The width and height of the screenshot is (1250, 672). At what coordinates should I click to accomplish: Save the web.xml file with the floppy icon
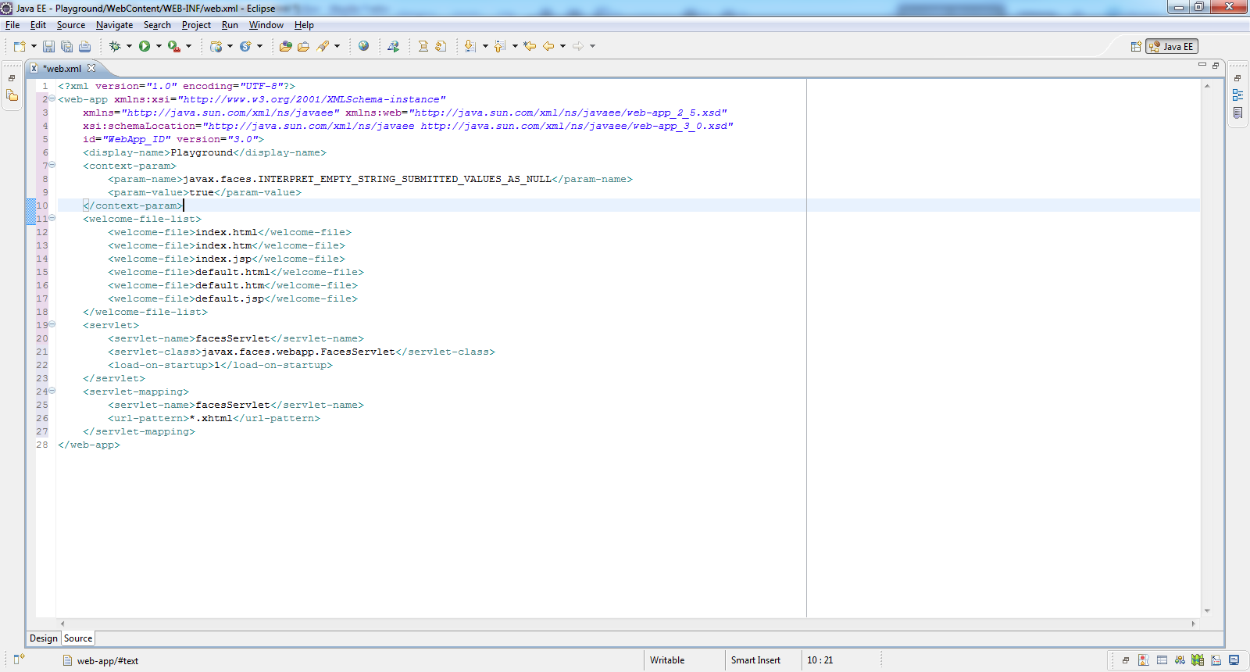click(48, 46)
